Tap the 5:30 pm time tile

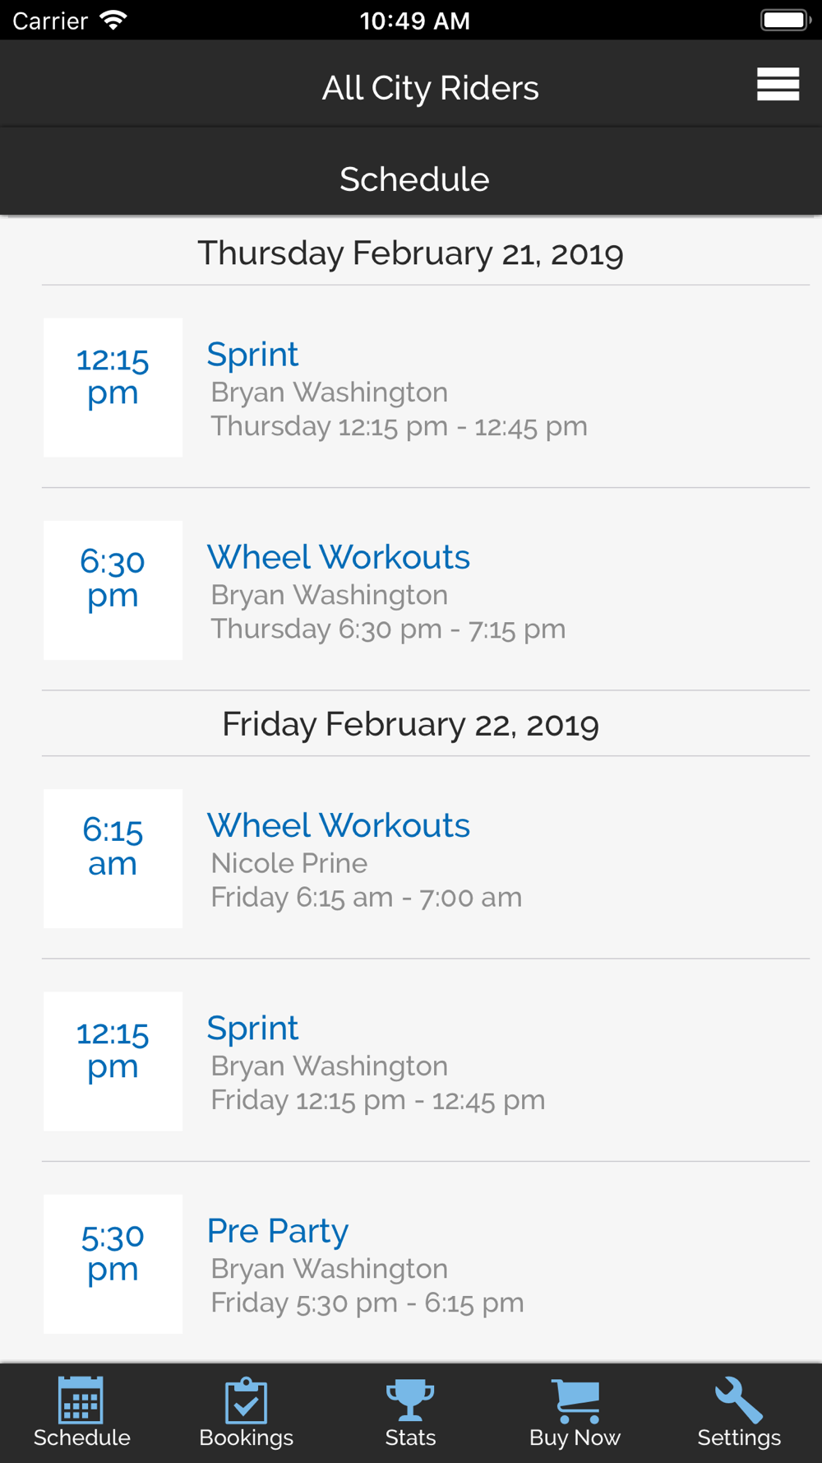pos(113,1264)
